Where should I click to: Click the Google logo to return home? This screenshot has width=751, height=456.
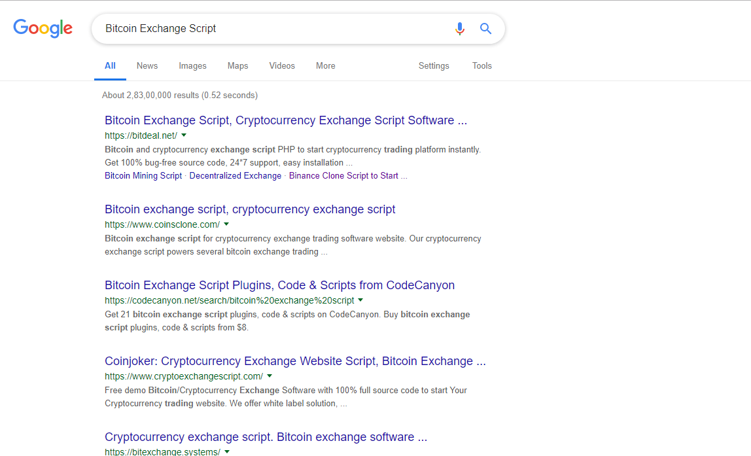[x=43, y=28]
